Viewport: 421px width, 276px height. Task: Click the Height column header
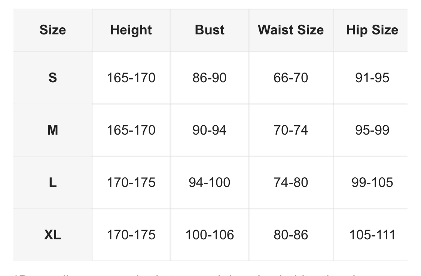tap(131, 30)
